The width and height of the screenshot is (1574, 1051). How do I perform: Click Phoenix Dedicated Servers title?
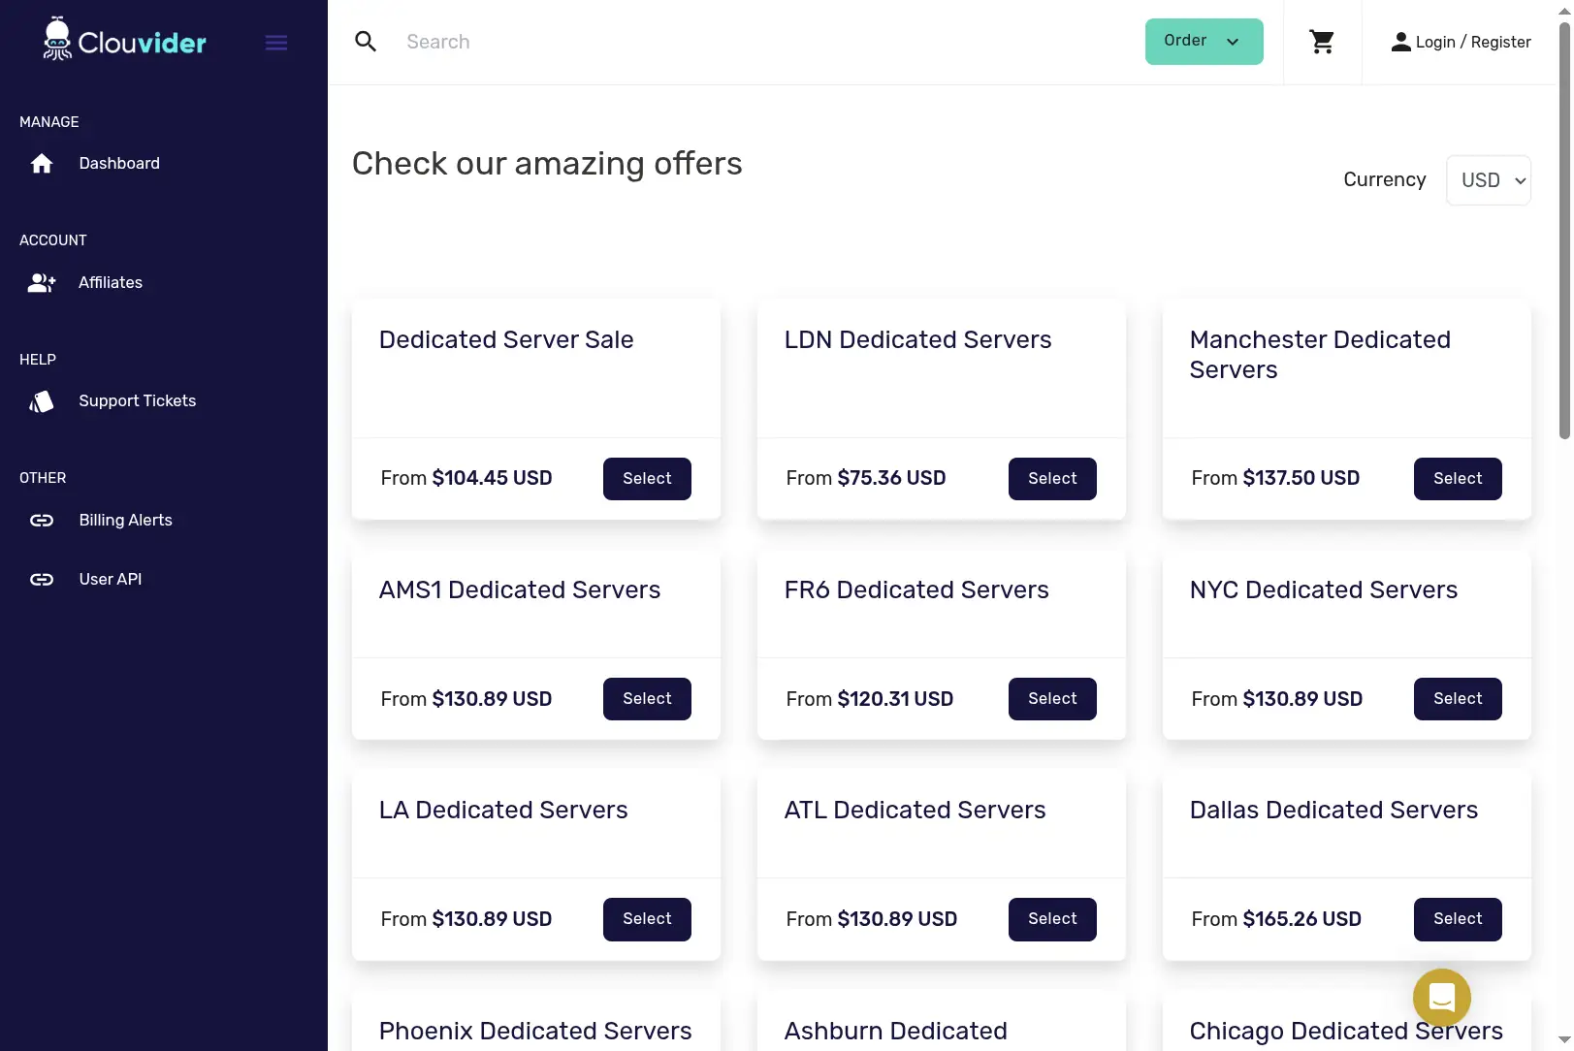(x=535, y=1032)
